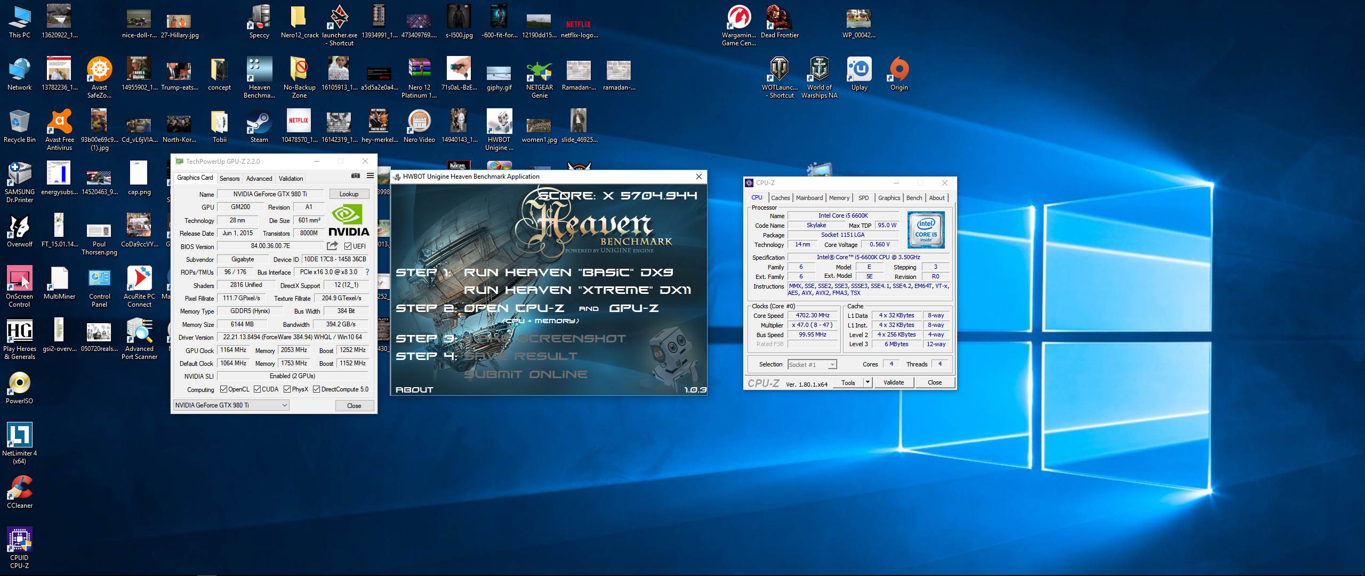Toggle the DirectCompute 5.0 checkbox

316,389
